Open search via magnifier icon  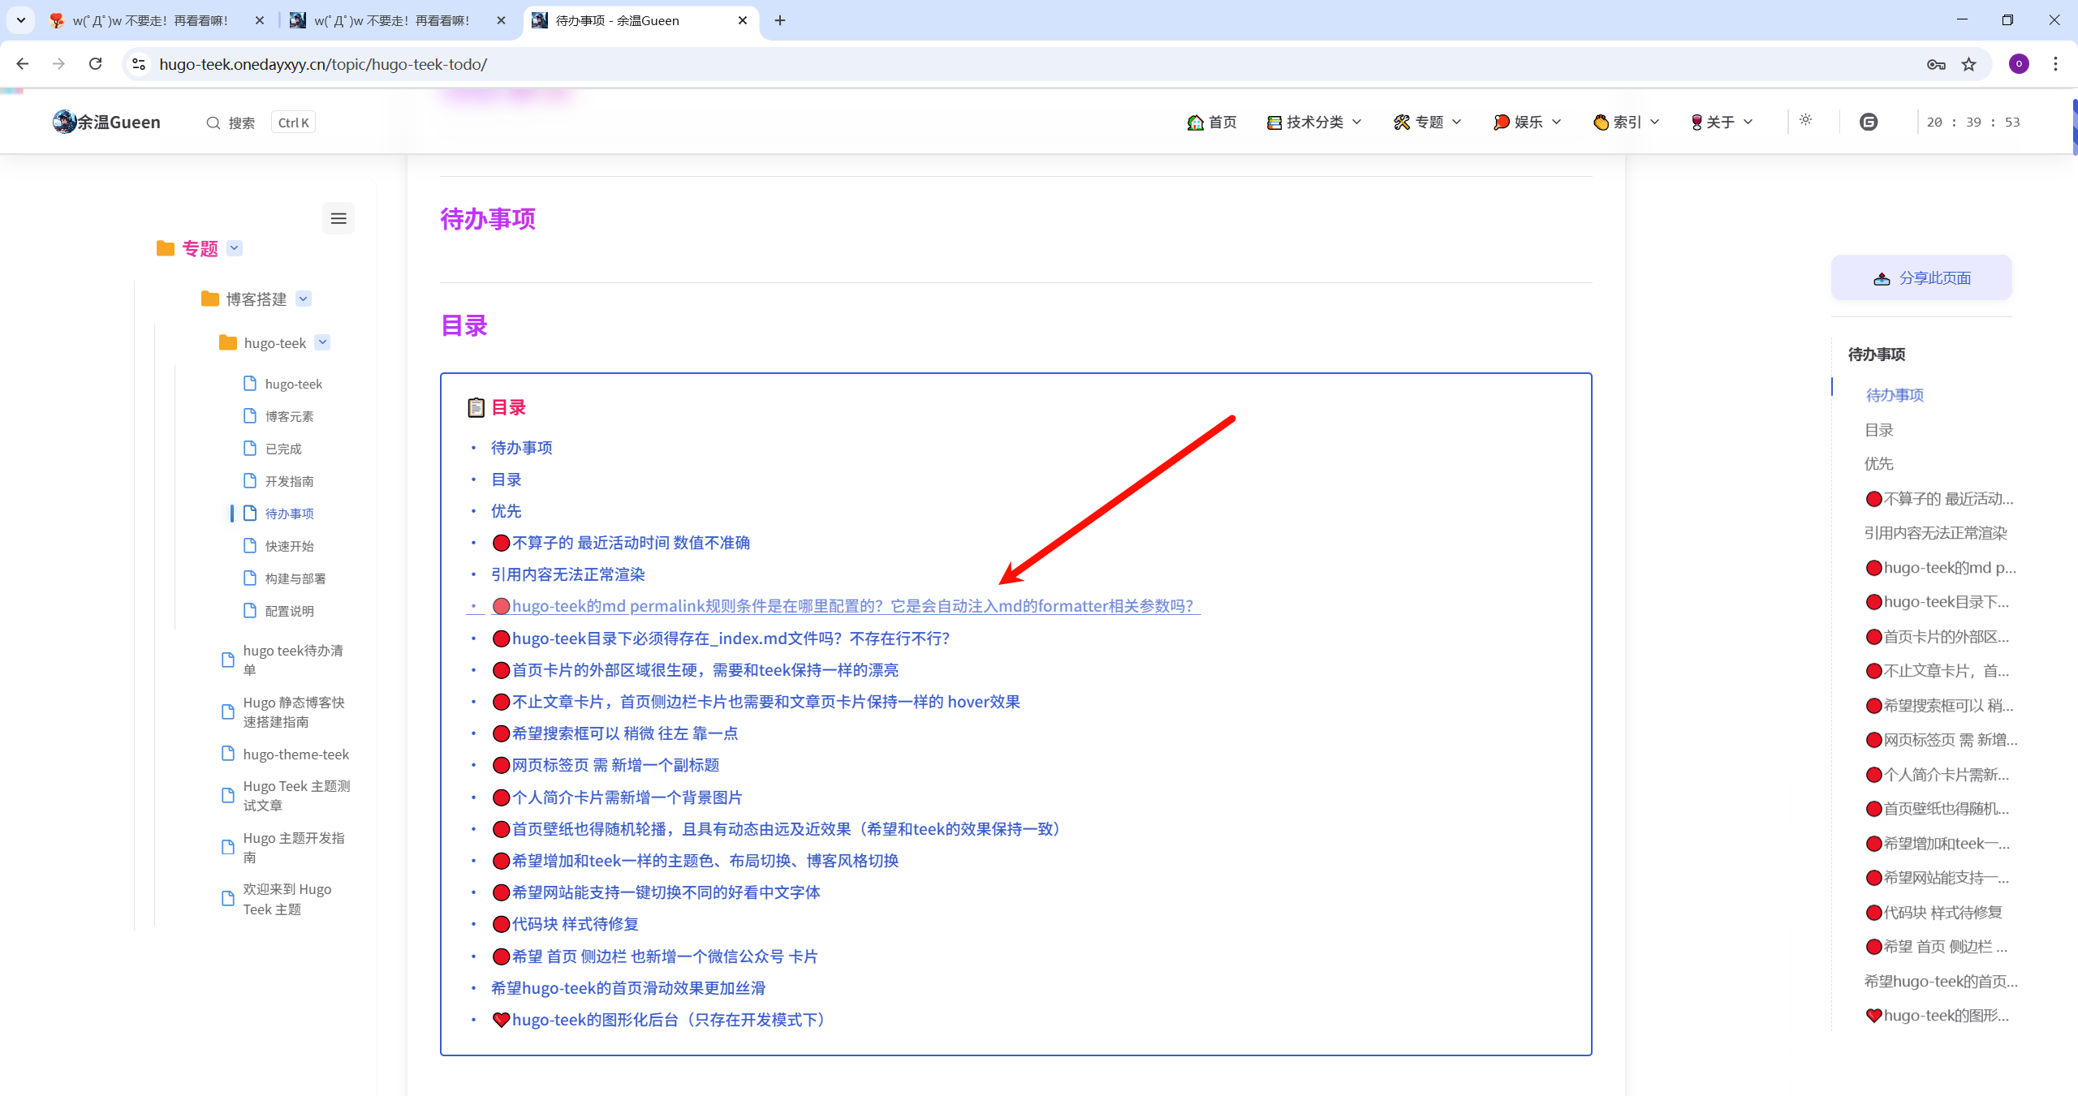(x=213, y=122)
